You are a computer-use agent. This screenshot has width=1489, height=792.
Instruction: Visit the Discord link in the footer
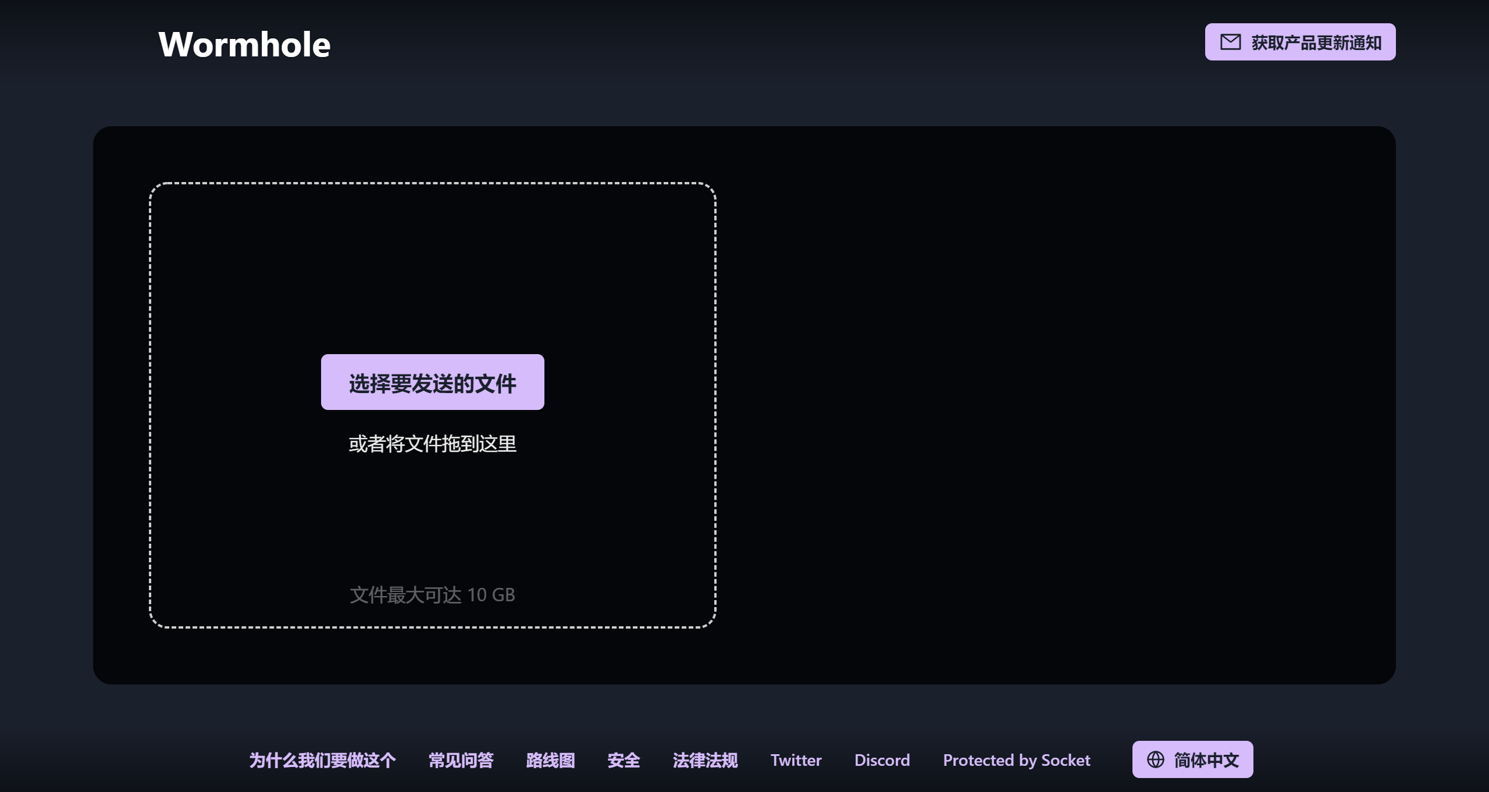(882, 760)
